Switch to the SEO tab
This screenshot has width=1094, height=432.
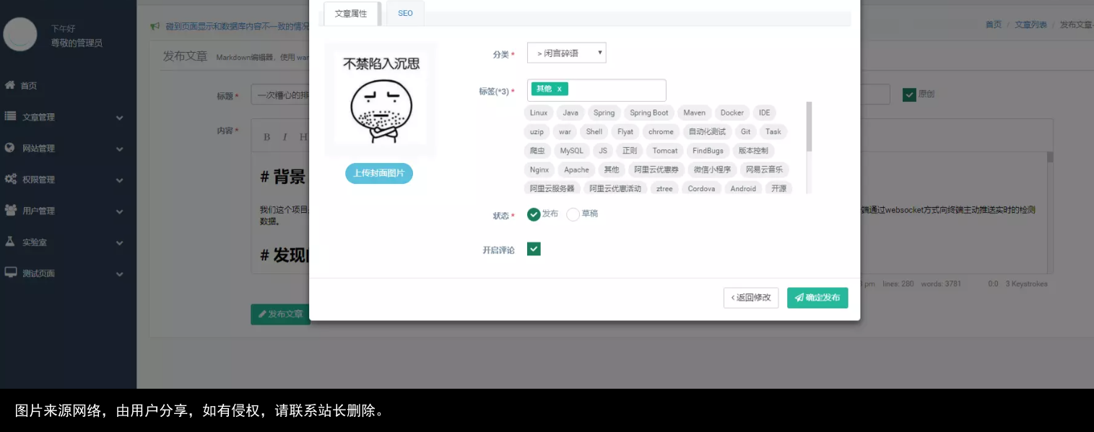[404, 13]
